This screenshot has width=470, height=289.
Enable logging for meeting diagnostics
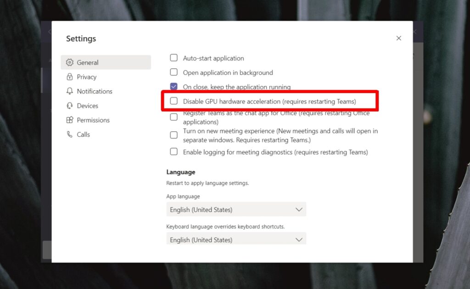(174, 152)
